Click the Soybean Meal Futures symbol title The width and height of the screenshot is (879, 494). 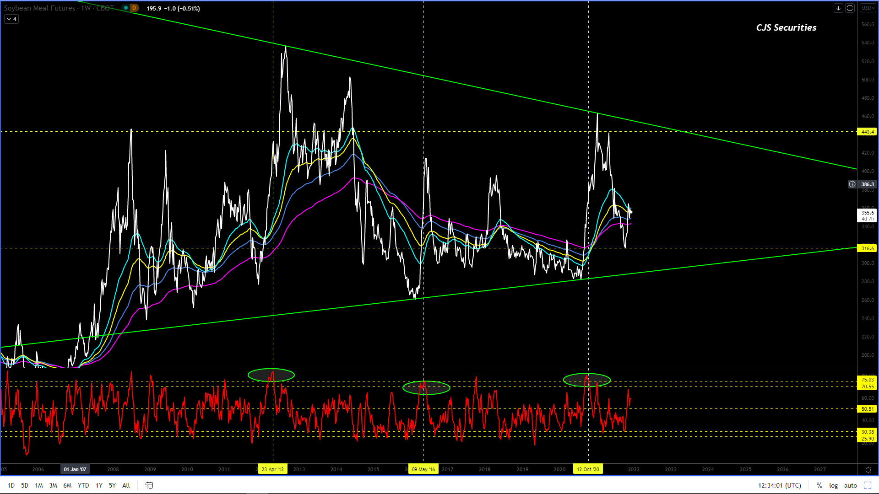[x=39, y=8]
